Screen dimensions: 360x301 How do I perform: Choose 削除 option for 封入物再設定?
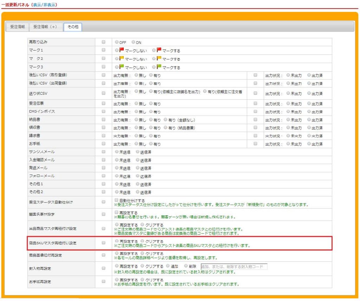(x=186, y=266)
